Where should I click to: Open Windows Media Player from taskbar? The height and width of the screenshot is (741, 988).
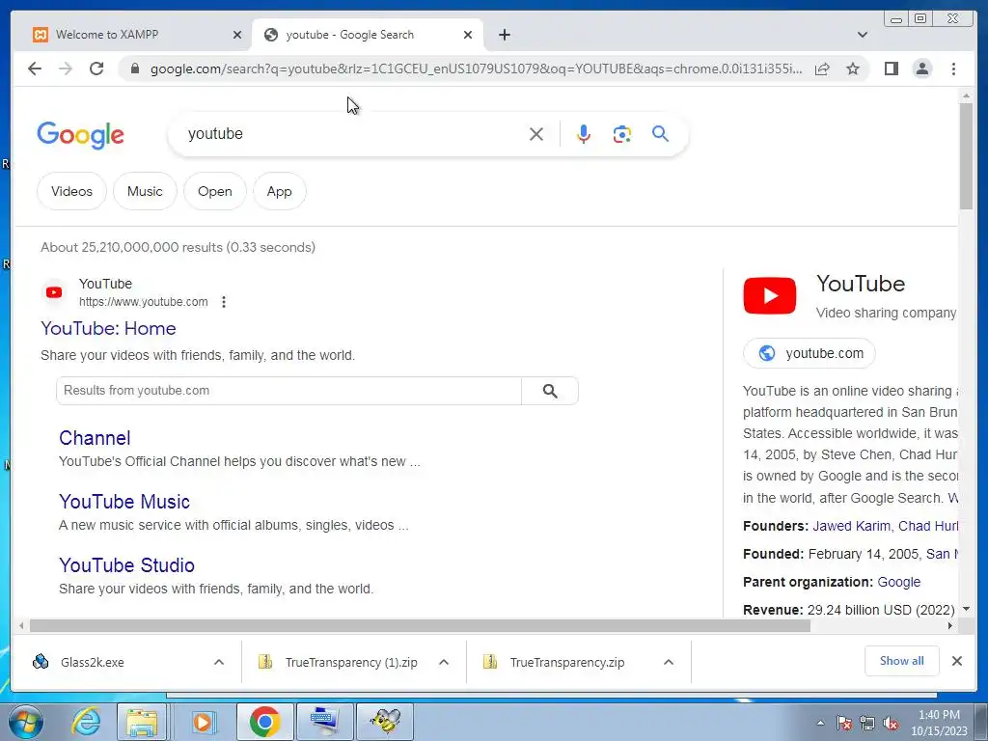click(202, 722)
